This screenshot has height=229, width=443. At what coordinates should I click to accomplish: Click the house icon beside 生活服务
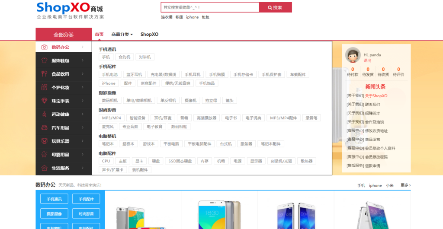[x=45, y=168]
